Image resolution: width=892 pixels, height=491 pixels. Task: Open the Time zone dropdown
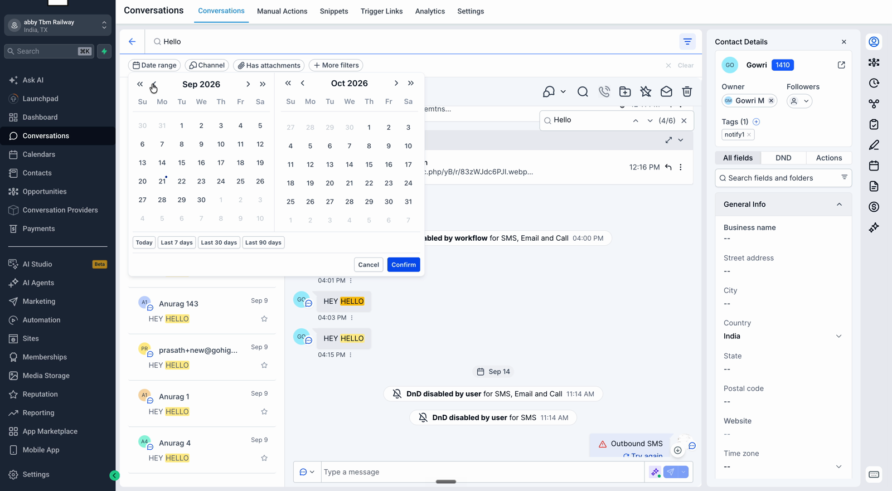click(783, 466)
